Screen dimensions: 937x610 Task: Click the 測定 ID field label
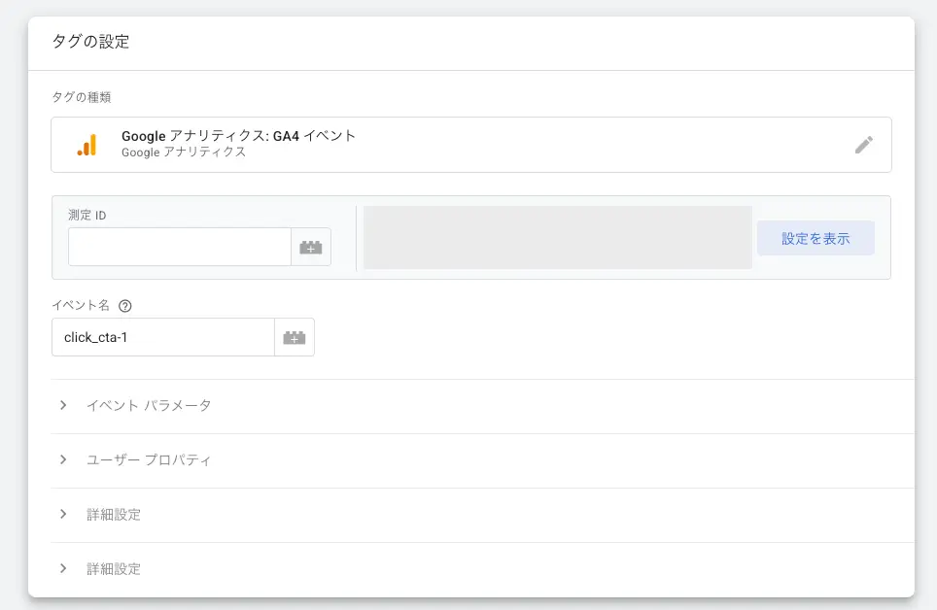point(87,215)
